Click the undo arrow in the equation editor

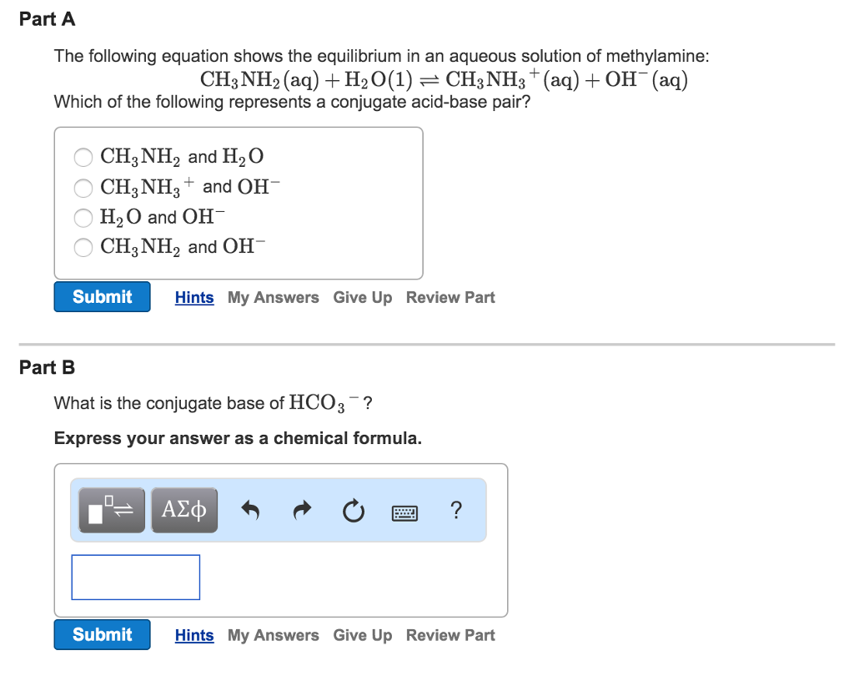tap(250, 510)
